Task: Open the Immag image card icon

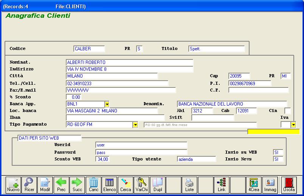Action: tap(270, 185)
